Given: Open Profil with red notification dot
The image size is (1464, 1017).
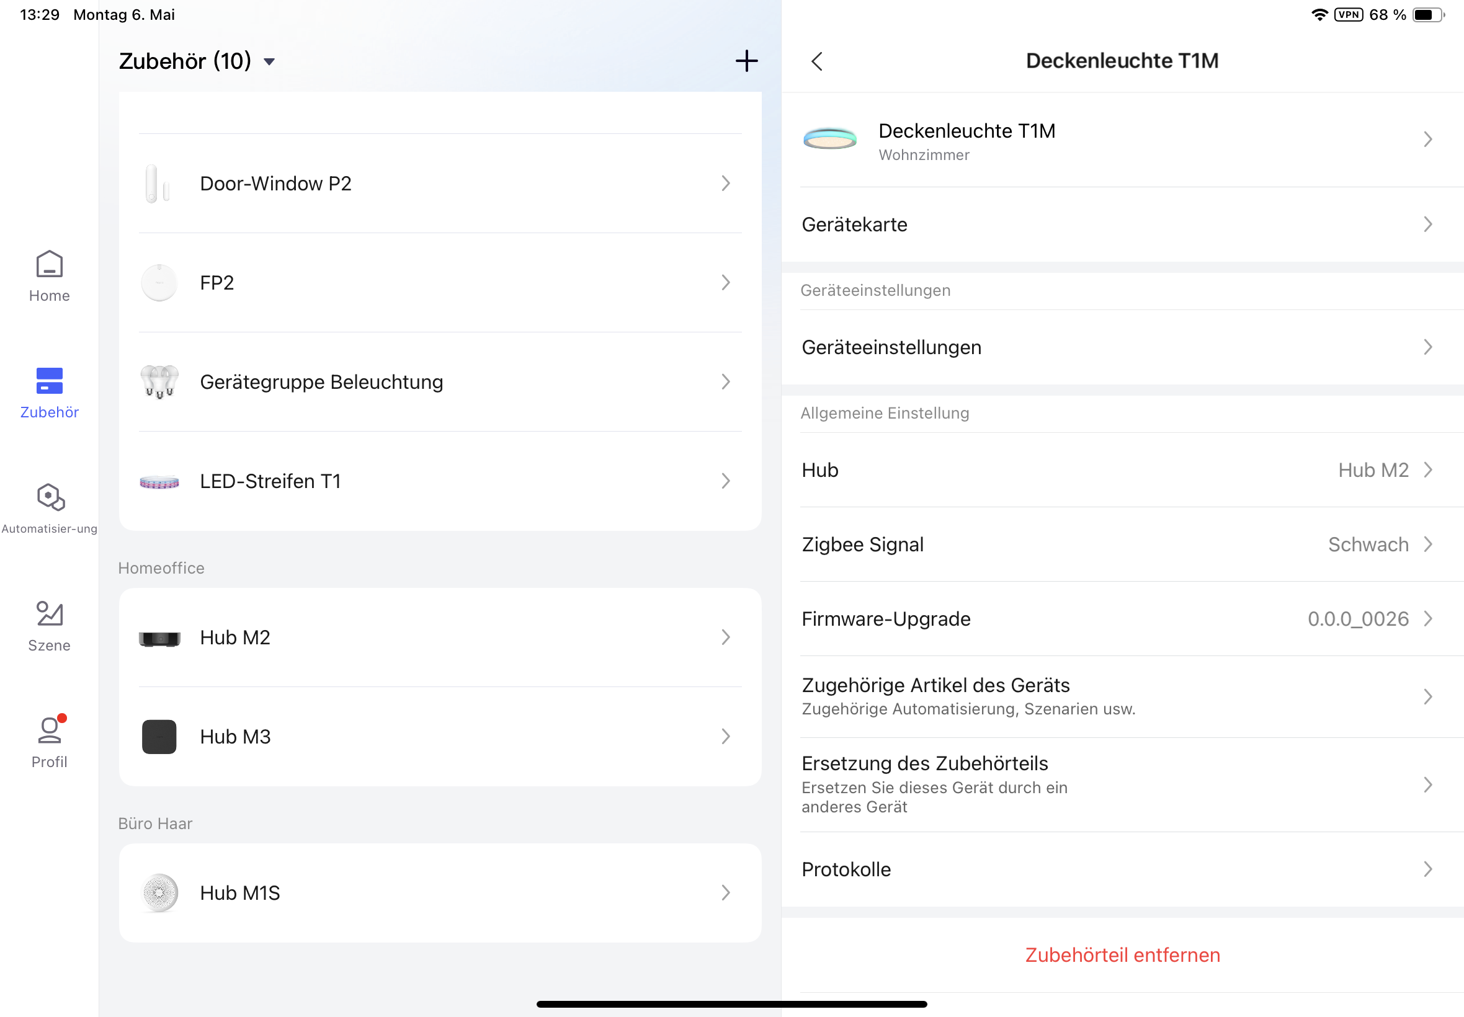Looking at the screenshot, I should (49, 741).
